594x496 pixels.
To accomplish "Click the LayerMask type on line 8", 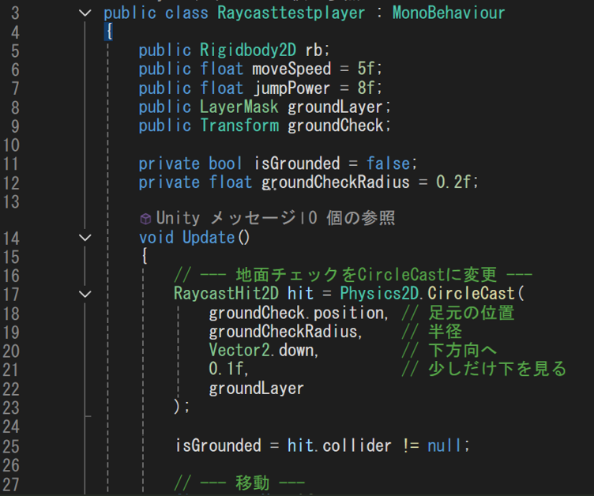I will click(239, 107).
